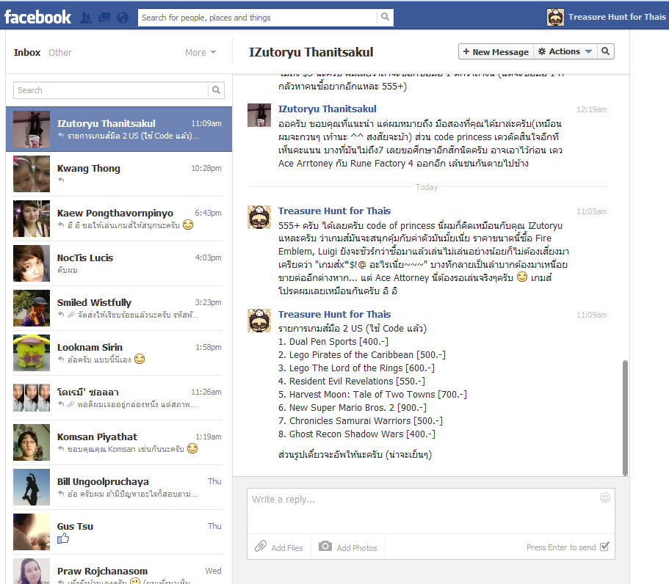
Task: Click the inbox search magnifier icon
Action: coord(217,90)
